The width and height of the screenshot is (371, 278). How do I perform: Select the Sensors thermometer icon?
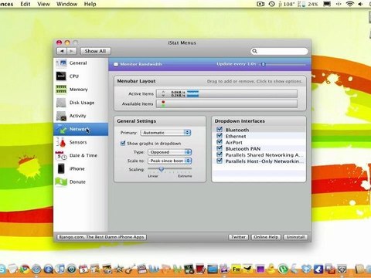(61, 142)
